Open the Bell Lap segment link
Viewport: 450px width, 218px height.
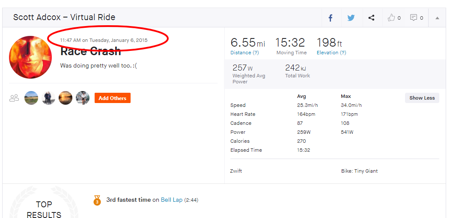[172, 200]
